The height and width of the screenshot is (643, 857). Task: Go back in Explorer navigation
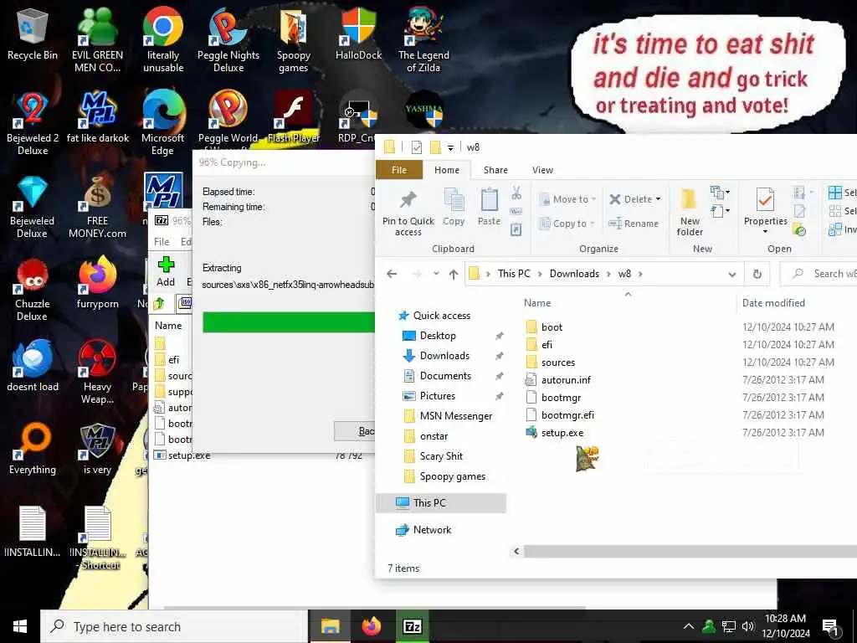[x=392, y=274]
